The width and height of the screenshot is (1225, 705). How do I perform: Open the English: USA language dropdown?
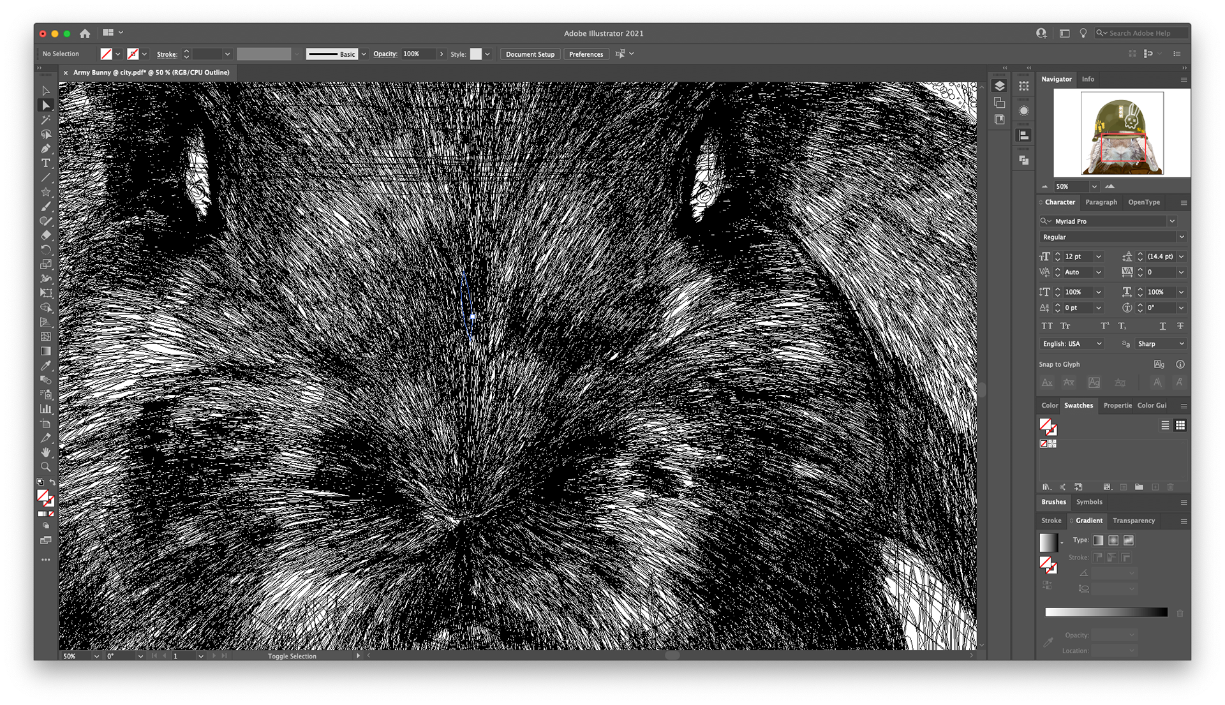[x=1072, y=344]
